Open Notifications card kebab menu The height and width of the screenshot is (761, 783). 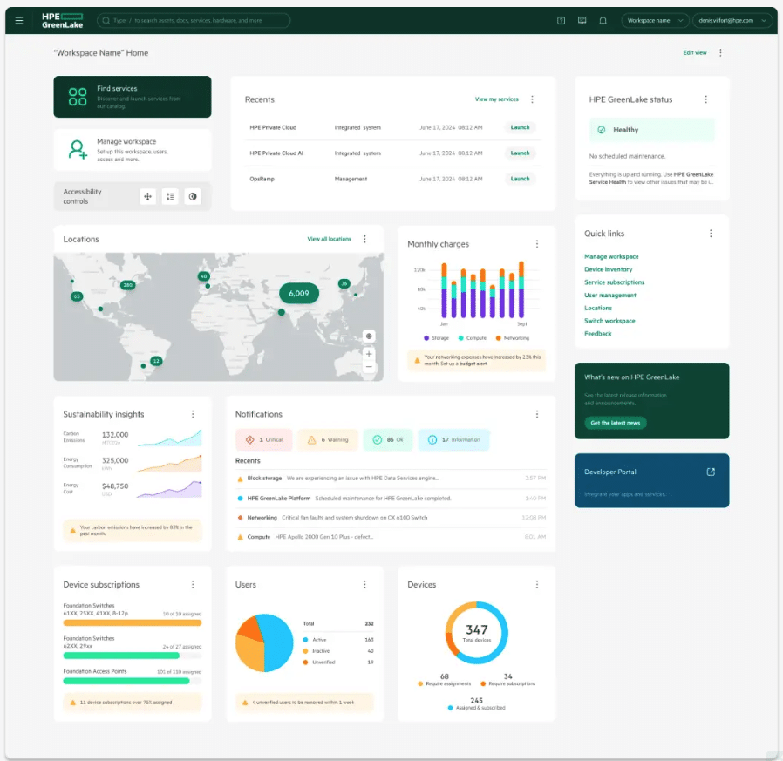(537, 414)
